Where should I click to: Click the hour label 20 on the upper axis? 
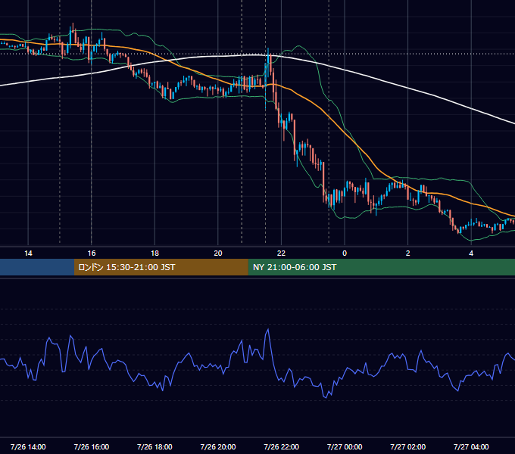coord(218,253)
